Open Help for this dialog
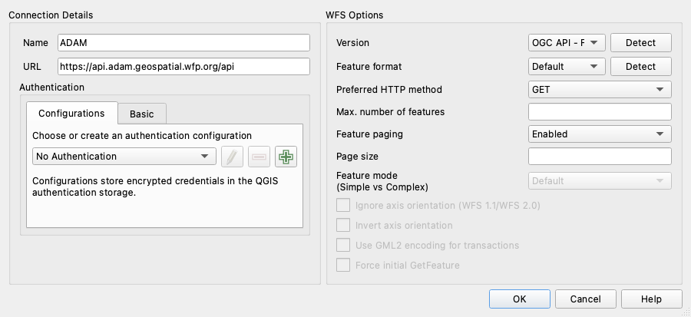This screenshot has height=317, width=691. tap(651, 299)
